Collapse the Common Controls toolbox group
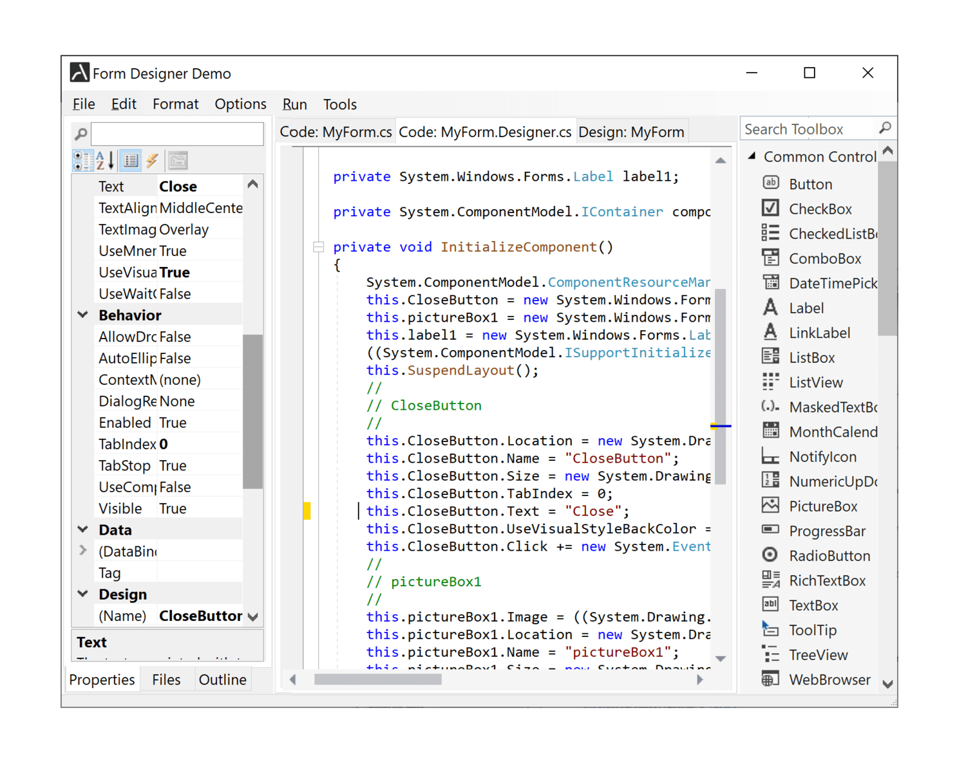 pos(751,156)
